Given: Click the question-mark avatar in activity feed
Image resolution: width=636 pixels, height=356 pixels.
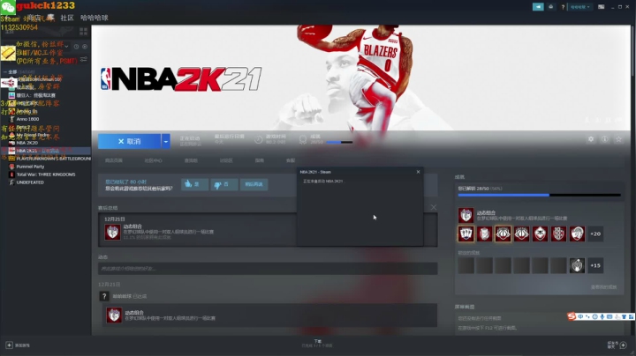Looking at the screenshot, I should [104, 296].
